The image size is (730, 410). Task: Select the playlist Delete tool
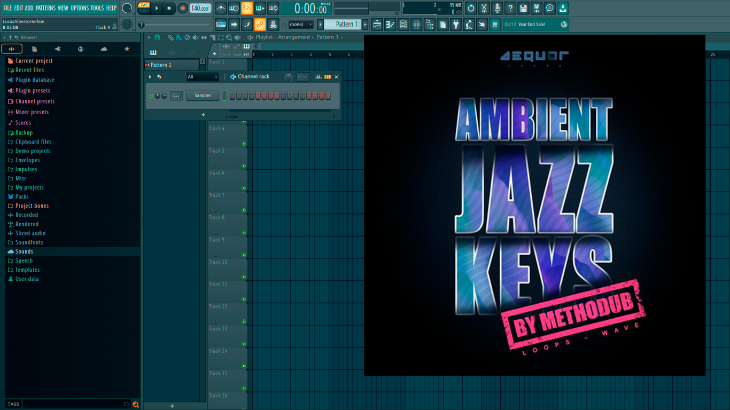click(x=187, y=37)
